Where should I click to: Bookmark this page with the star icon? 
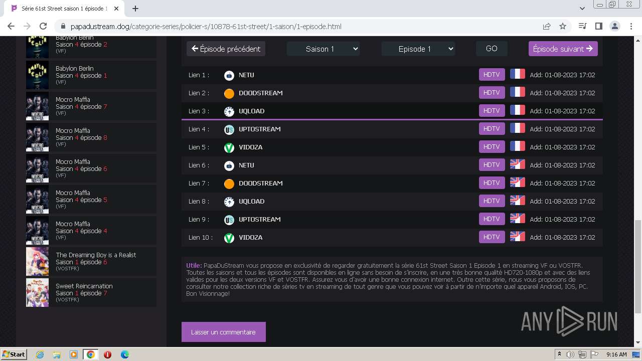(563, 26)
